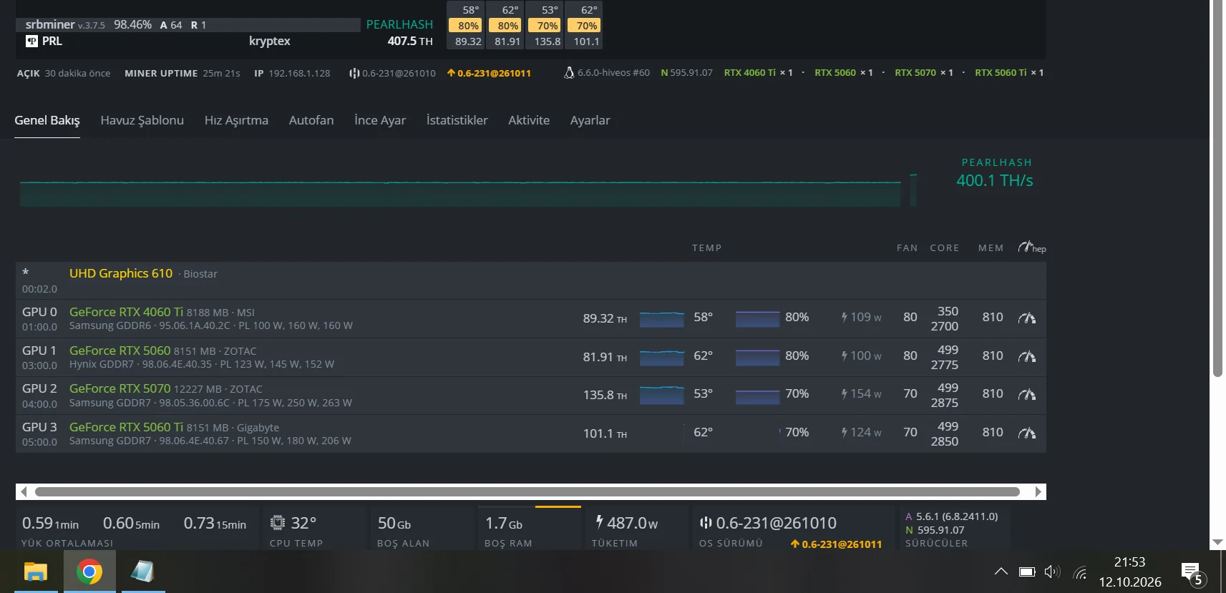Switch to the Genel Bakış tab

tap(47, 120)
